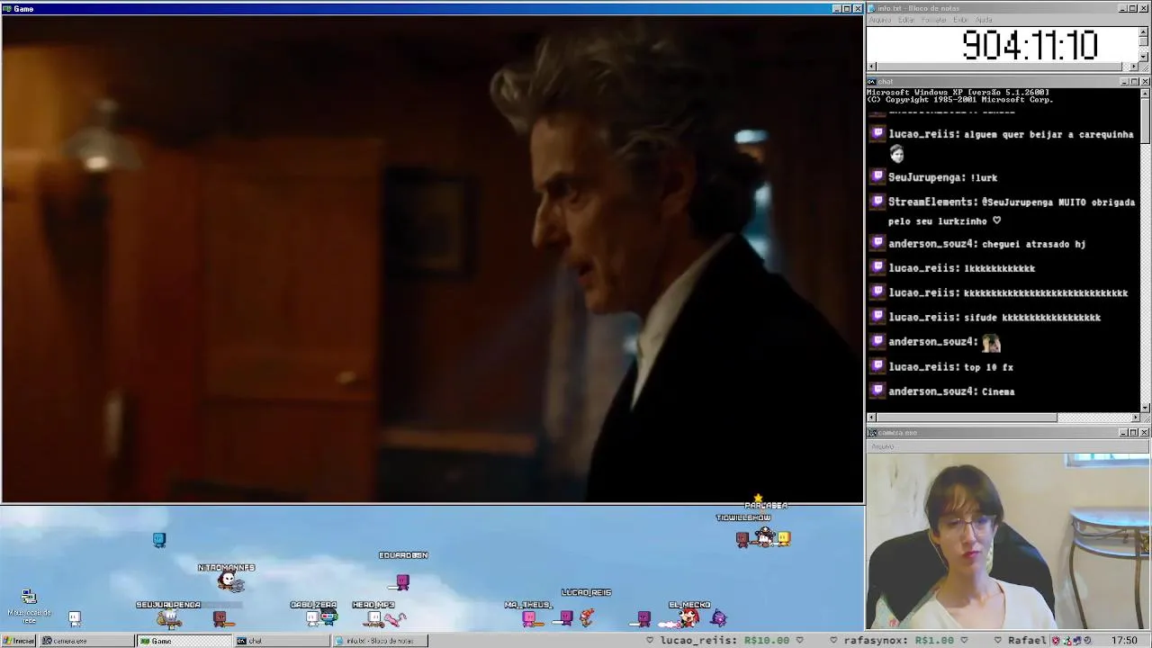1152x648 pixels.
Task: Click Notepad horizontal scrollbar left arrow
Action: tap(871, 66)
